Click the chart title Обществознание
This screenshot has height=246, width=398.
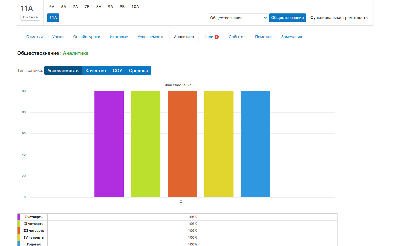click(x=177, y=85)
